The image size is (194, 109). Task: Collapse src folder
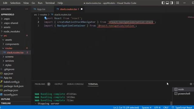click(x=5, y=36)
